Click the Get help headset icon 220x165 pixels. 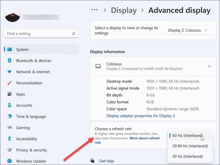coord(92,161)
